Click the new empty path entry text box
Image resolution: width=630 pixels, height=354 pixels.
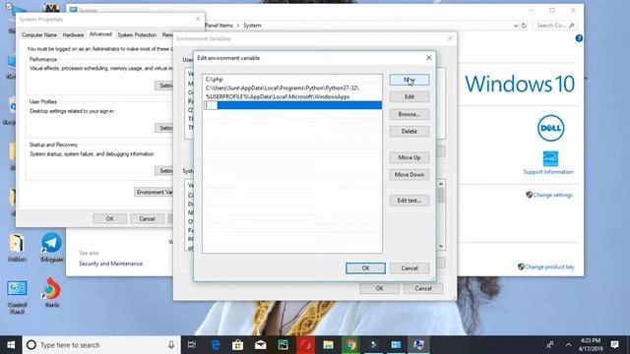point(211,105)
